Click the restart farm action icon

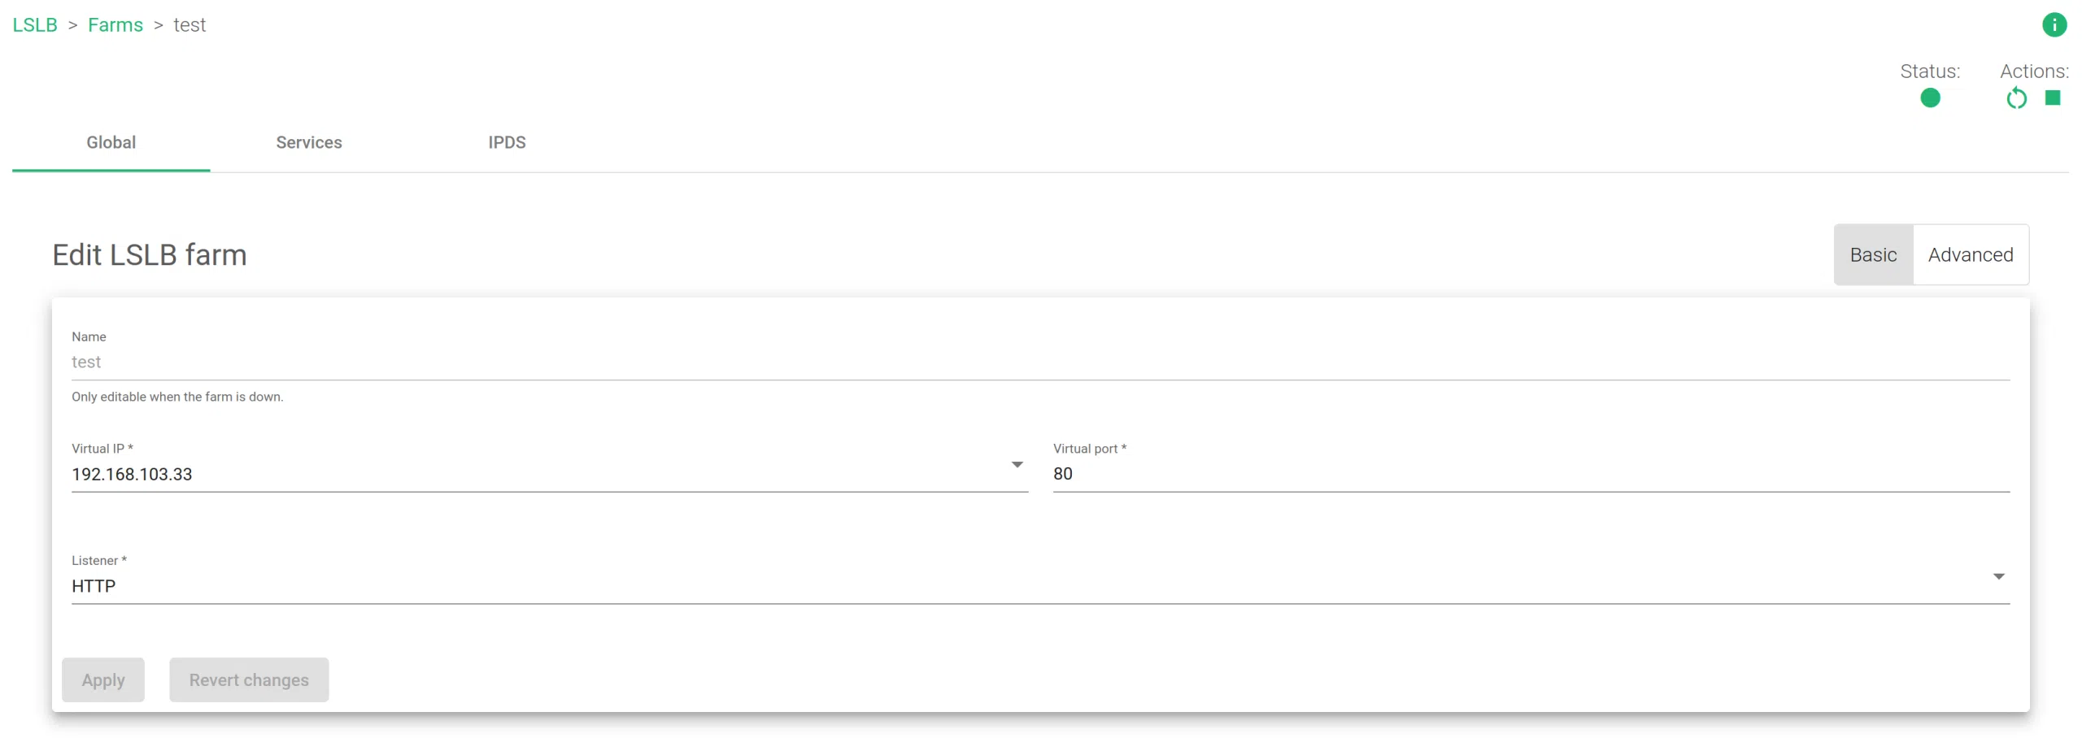pyautogui.click(x=2016, y=99)
